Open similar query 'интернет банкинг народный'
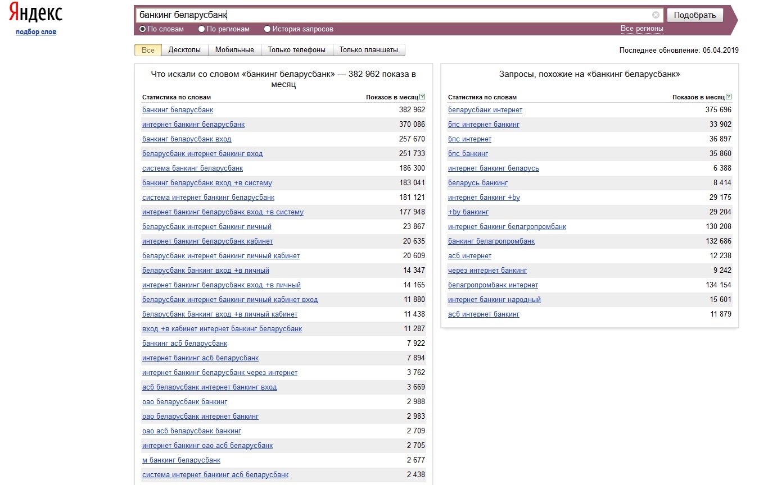The height and width of the screenshot is (485, 759). tap(494, 300)
